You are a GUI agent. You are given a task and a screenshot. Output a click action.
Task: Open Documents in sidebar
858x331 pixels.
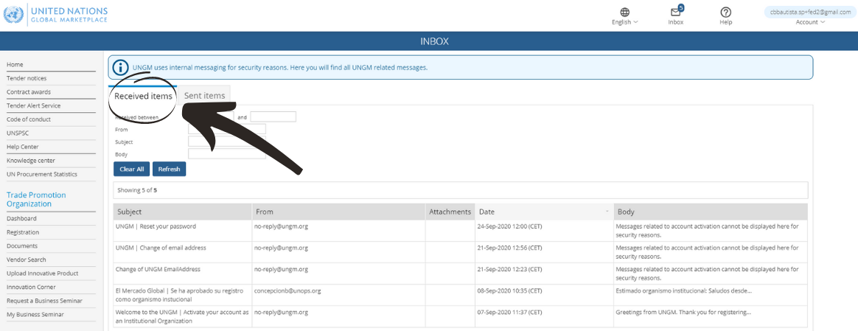pyautogui.click(x=22, y=245)
